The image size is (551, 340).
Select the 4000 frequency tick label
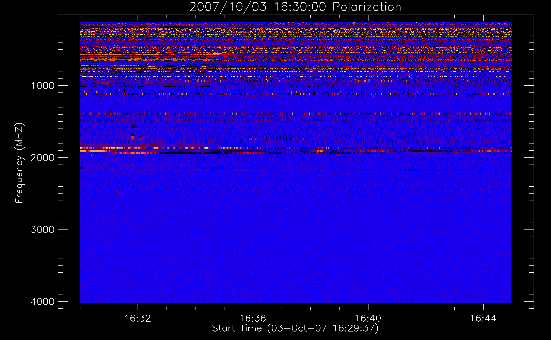pyautogui.click(x=43, y=301)
